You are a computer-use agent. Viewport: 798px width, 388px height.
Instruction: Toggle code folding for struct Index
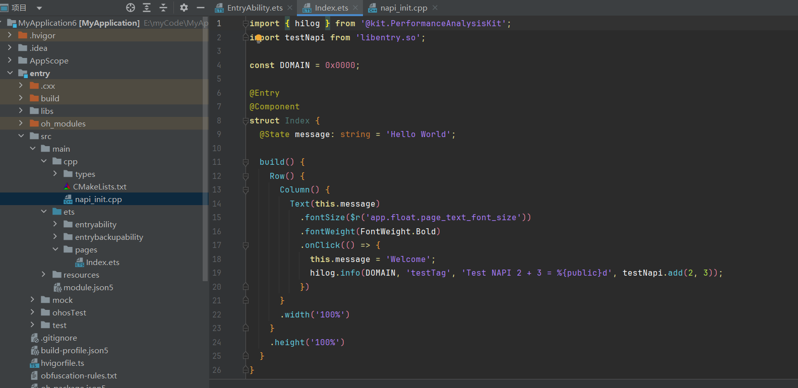[x=245, y=121]
